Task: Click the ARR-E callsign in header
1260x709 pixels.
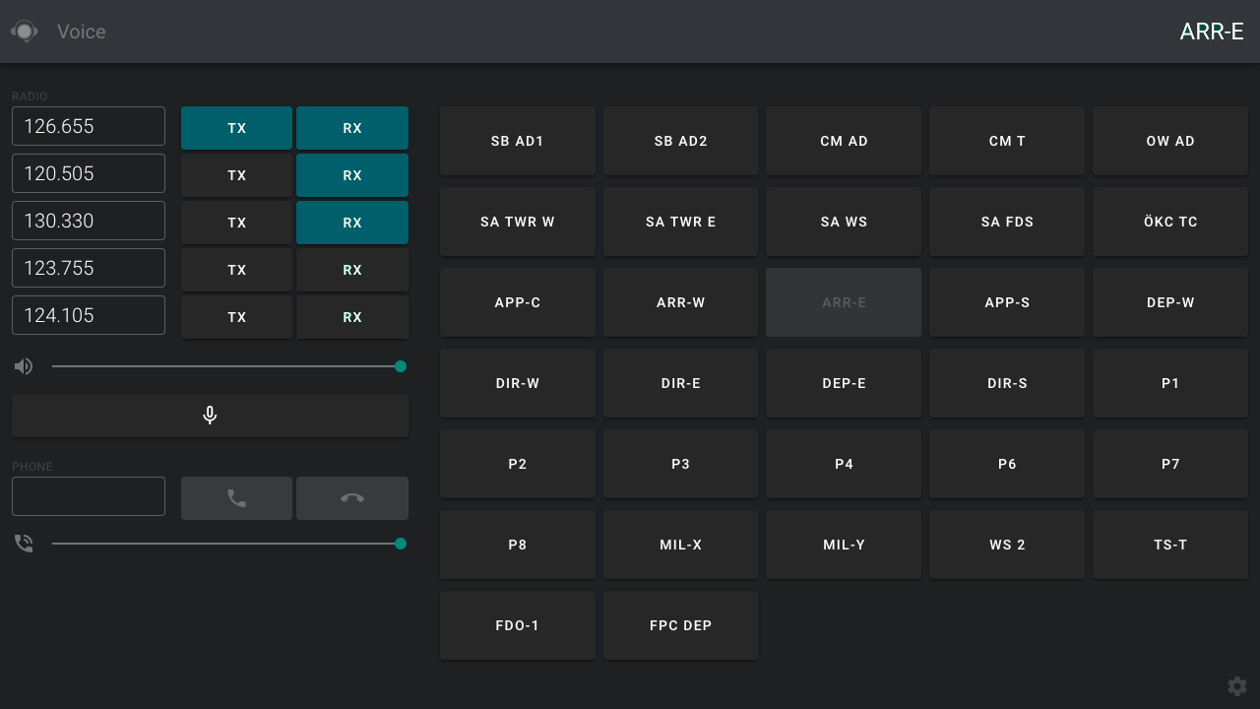Action: [1212, 32]
